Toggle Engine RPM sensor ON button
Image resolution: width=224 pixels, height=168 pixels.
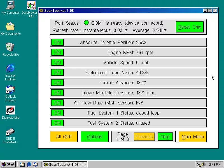57,52
